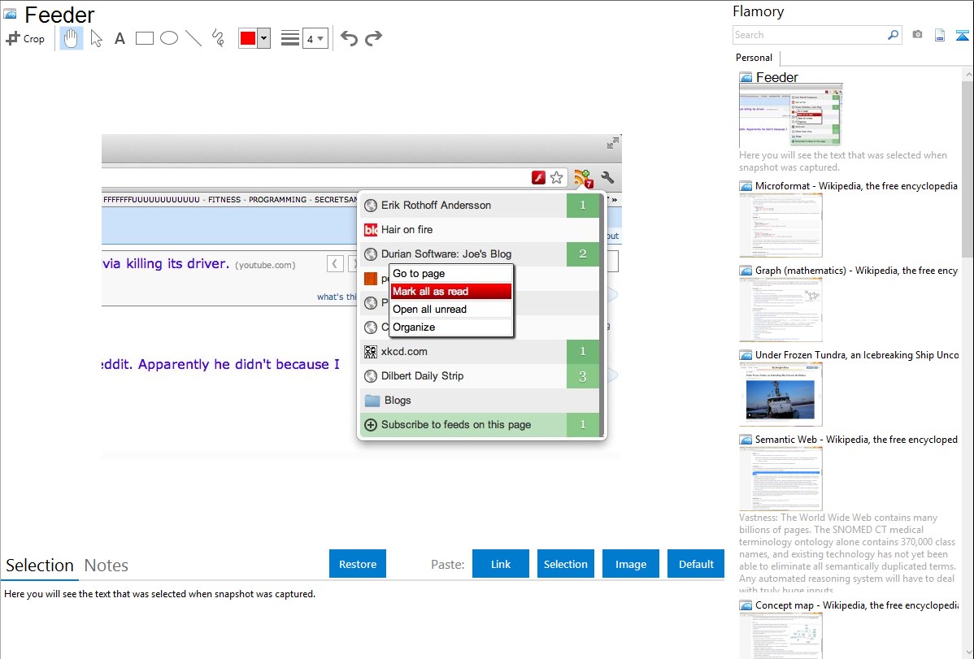Viewport: 974px width, 659px height.
Task: Open the Semantic Web snapshot thumbnail
Action: 781,479
